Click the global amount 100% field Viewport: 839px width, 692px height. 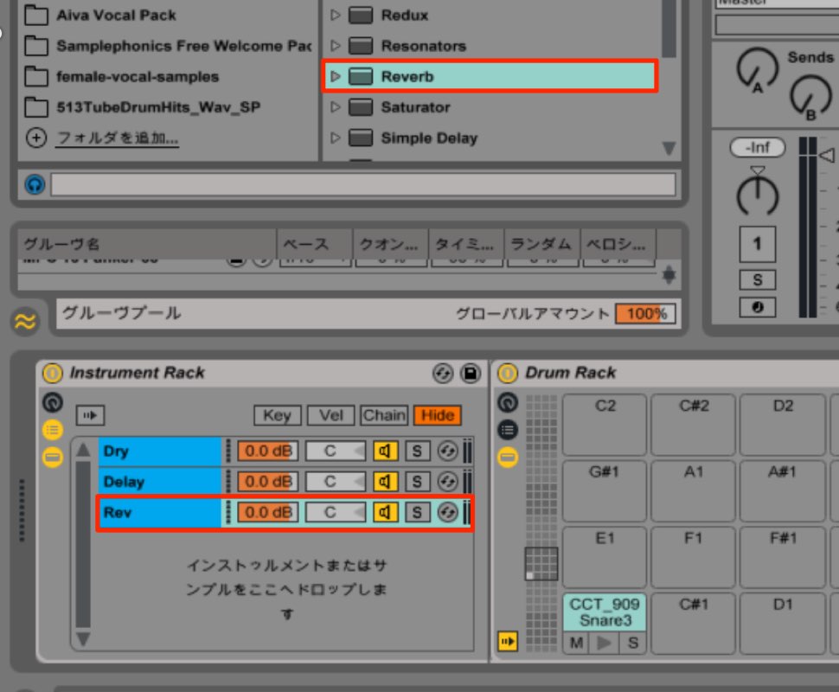(x=645, y=314)
